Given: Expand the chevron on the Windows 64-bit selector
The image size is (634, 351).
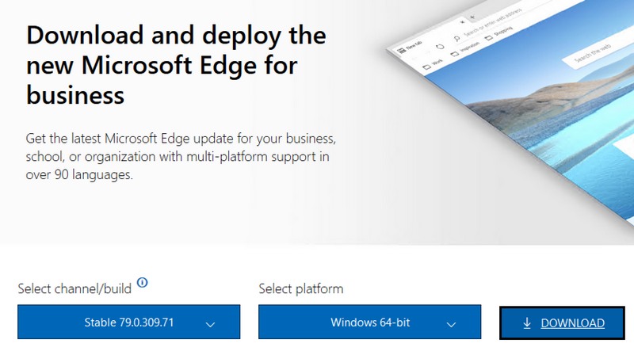Looking at the screenshot, I should pyautogui.click(x=451, y=324).
